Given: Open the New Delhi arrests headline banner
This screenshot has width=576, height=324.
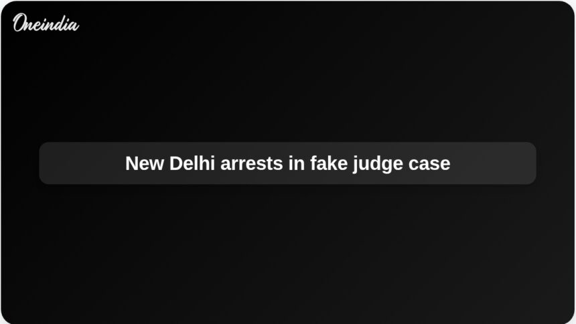Looking at the screenshot, I should click(x=287, y=163).
